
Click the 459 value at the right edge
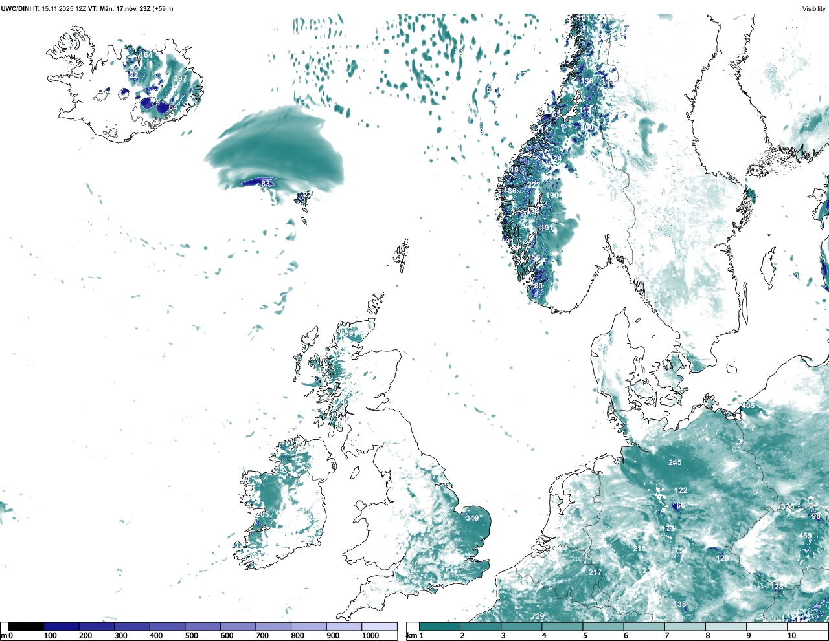click(x=805, y=536)
